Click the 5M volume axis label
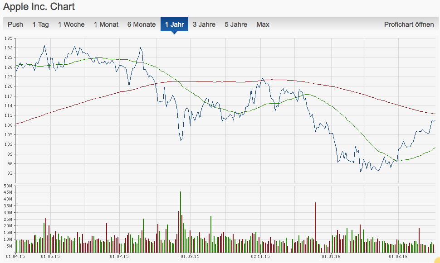This screenshot has height=263, width=440. pyautogui.click(x=10, y=246)
